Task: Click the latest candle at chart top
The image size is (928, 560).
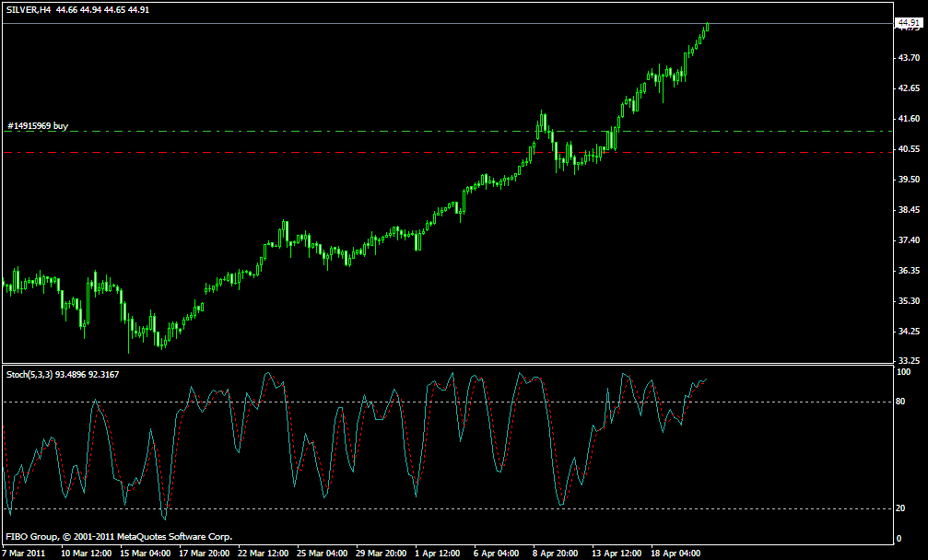Action: pyautogui.click(x=707, y=27)
